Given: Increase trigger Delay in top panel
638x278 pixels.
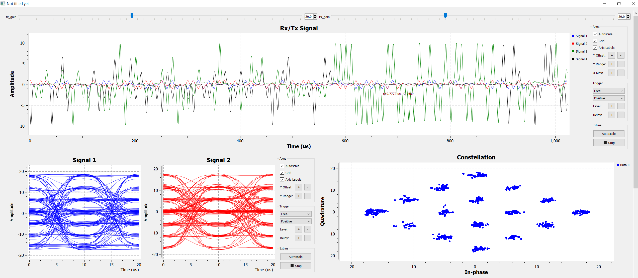Looking at the screenshot, I should click(612, 115).
